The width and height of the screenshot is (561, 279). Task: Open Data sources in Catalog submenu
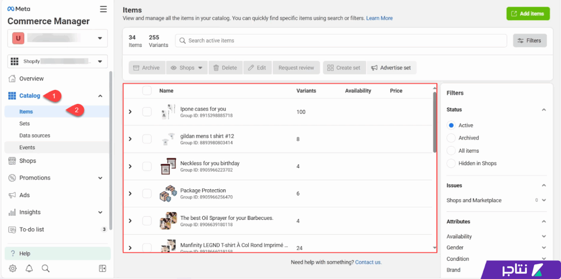[x=35, y=136]
